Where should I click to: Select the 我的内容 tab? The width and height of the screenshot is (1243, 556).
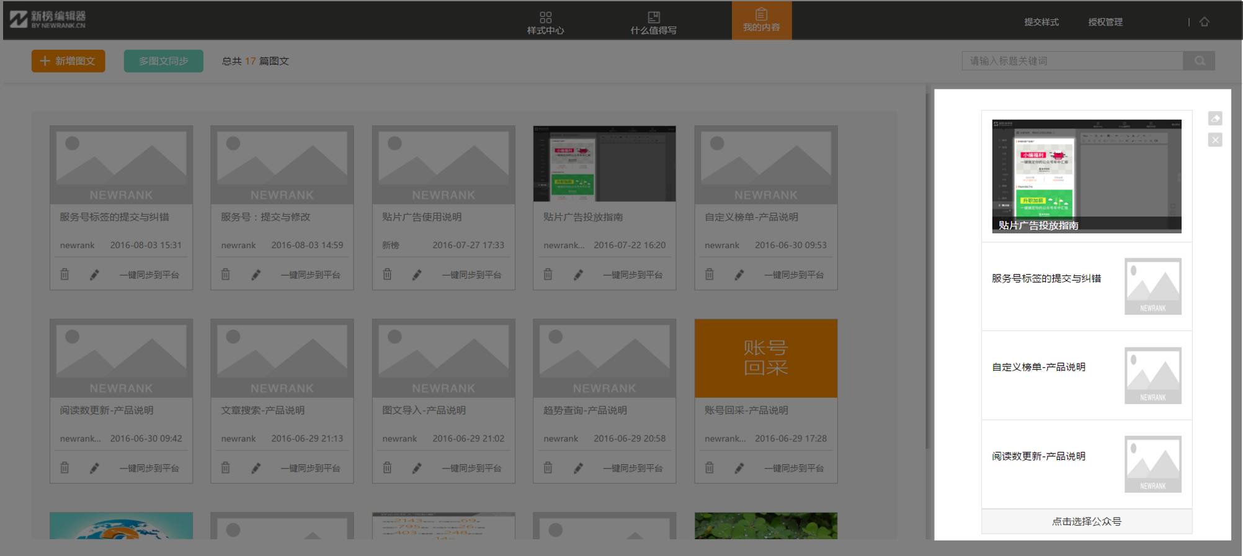(x=761, y=20)
